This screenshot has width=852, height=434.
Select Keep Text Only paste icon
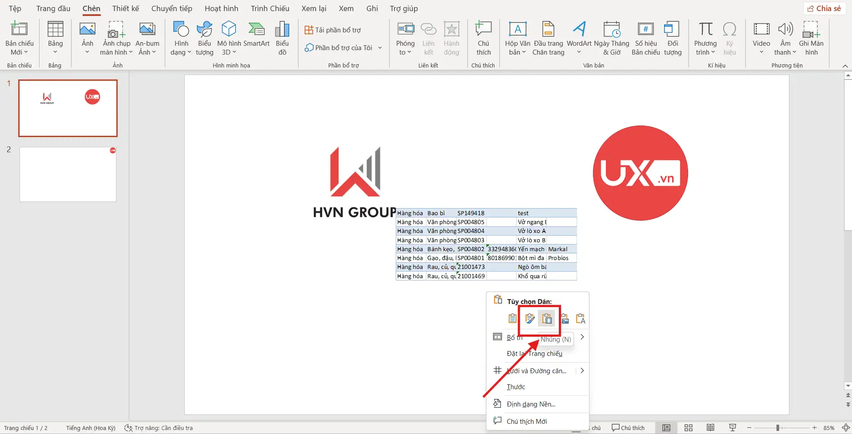581,319
